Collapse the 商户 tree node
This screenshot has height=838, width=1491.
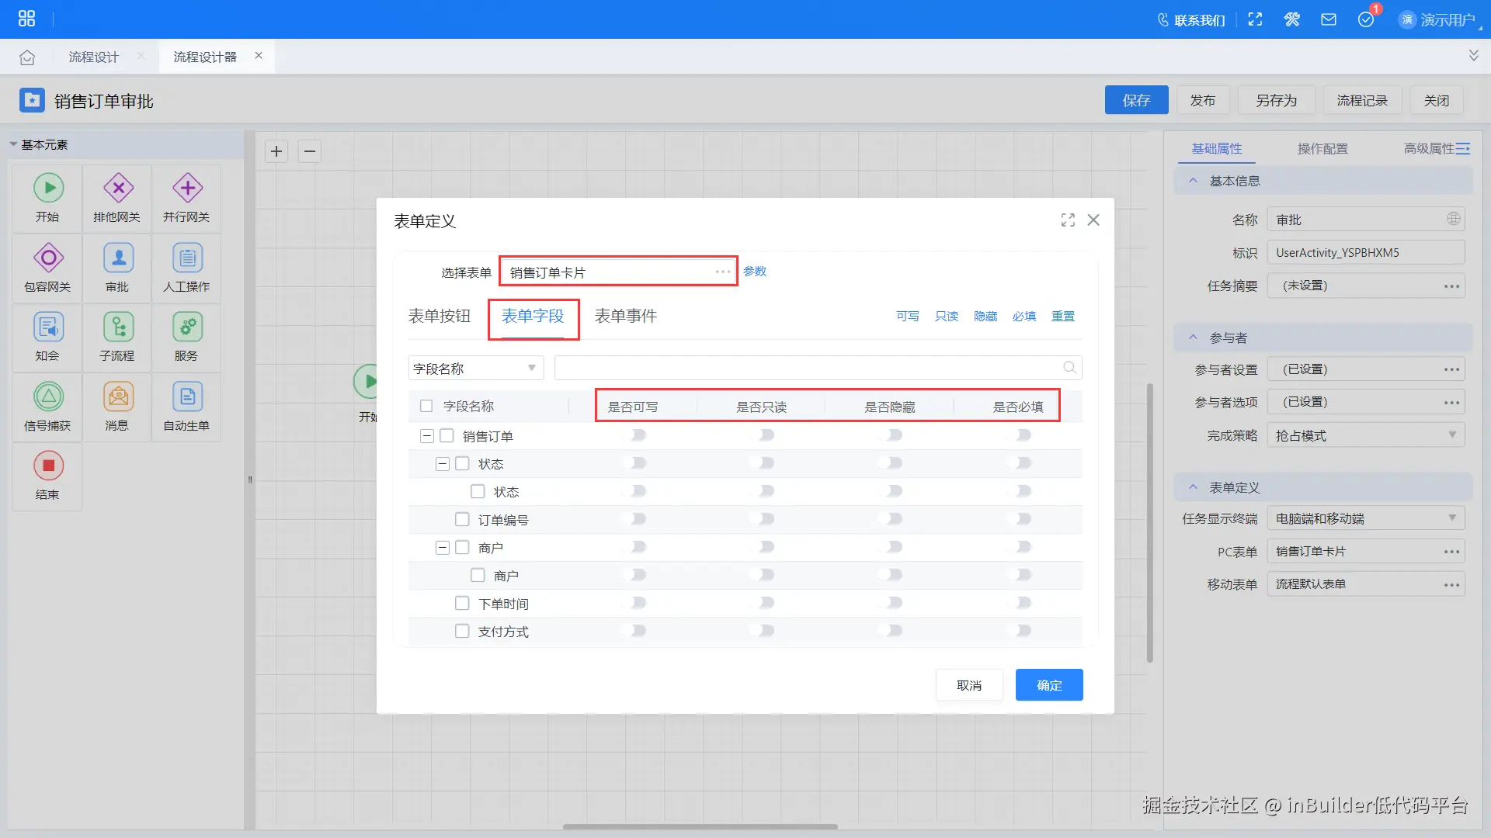click(443, 548)
